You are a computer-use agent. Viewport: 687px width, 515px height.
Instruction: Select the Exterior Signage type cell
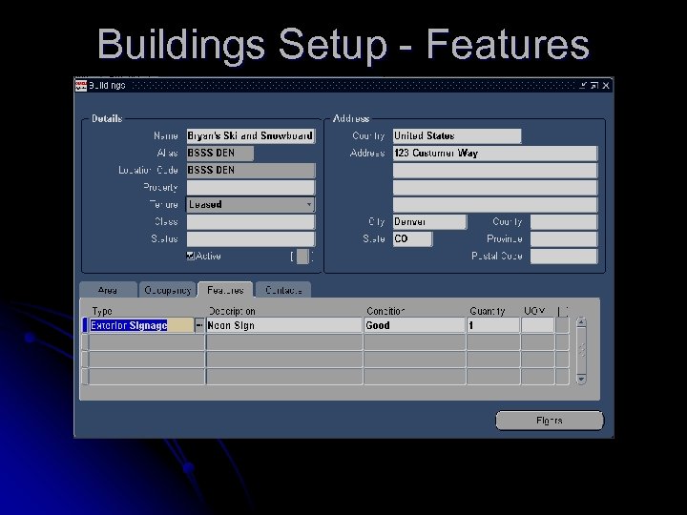(141, 325)
